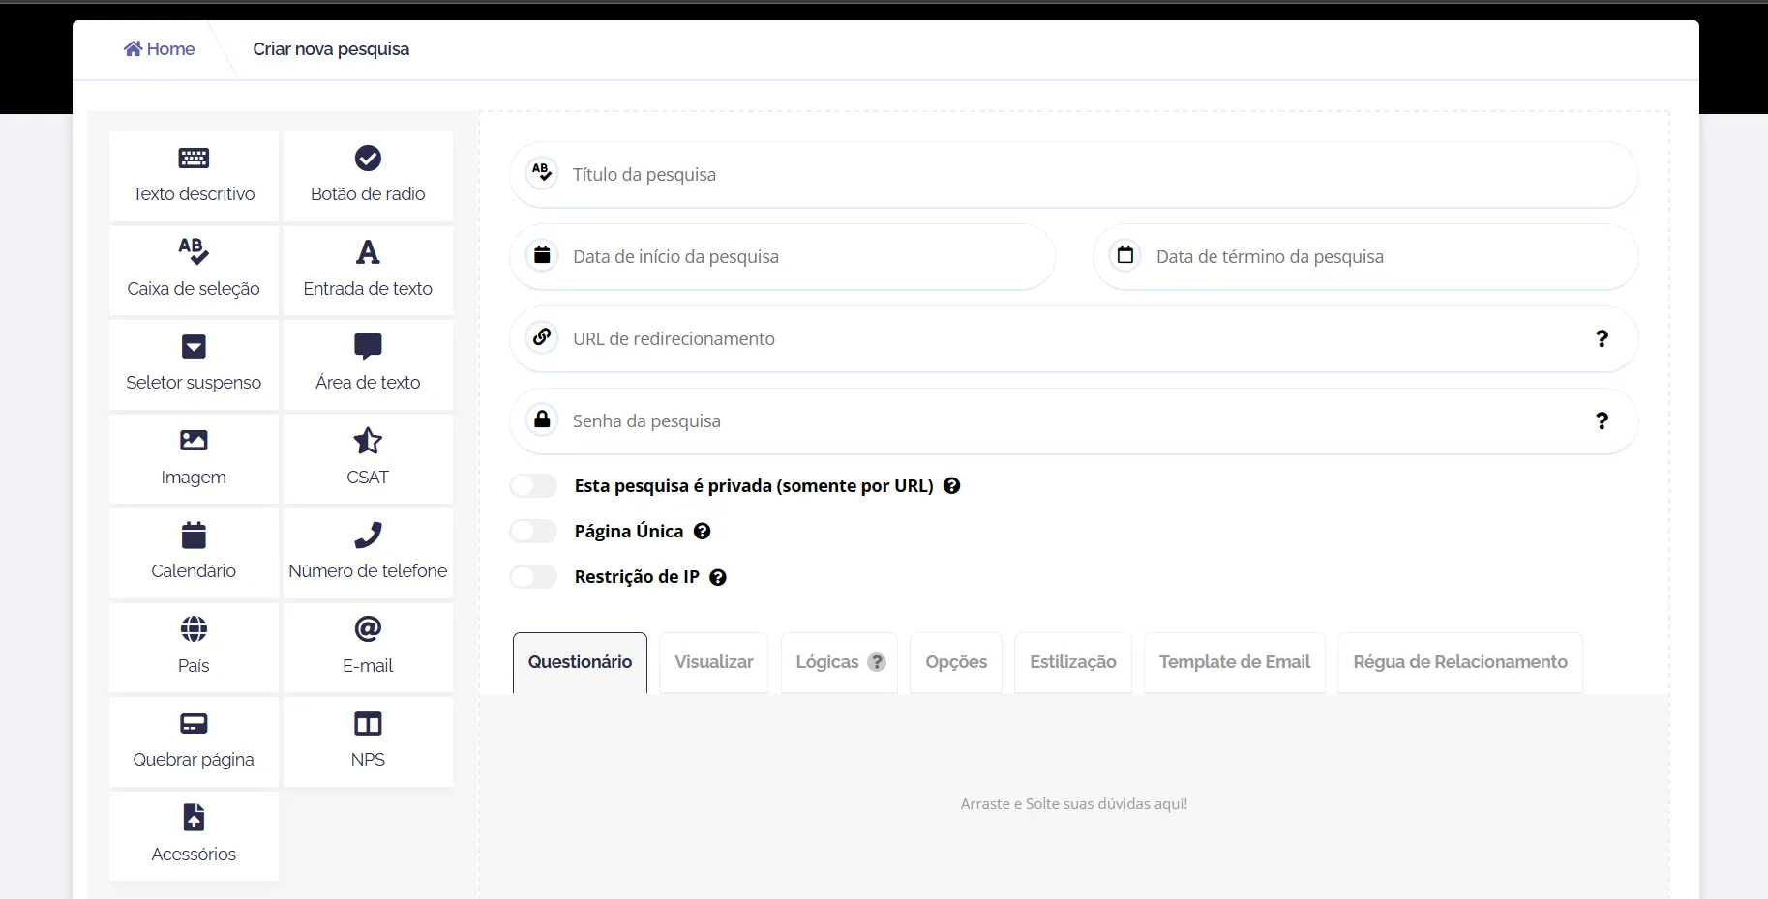
Task: Turn on Restrição de IP switch
Action: point(534,577)
